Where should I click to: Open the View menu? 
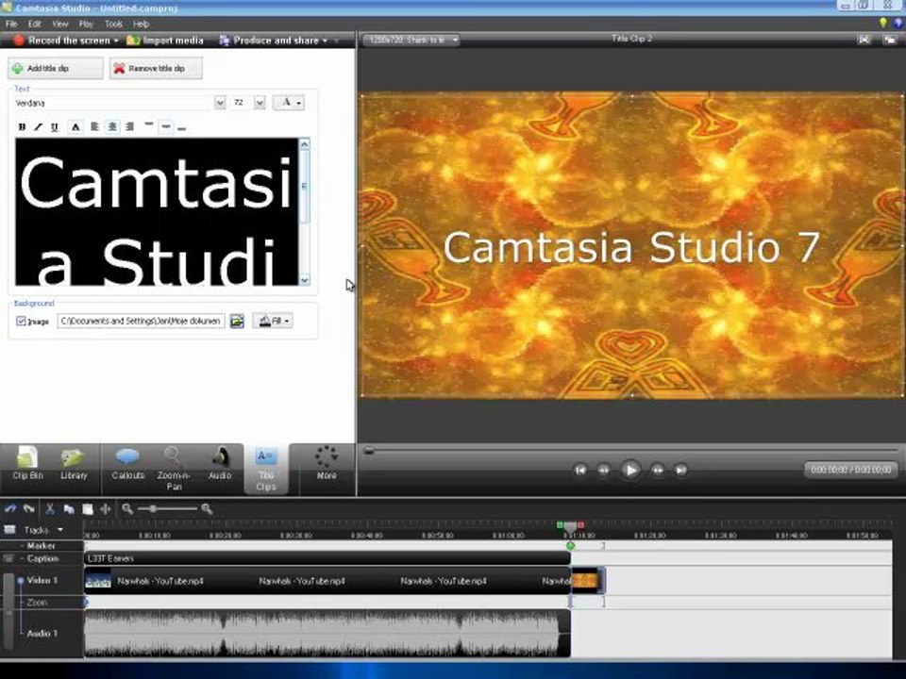(x=60, y=25)
